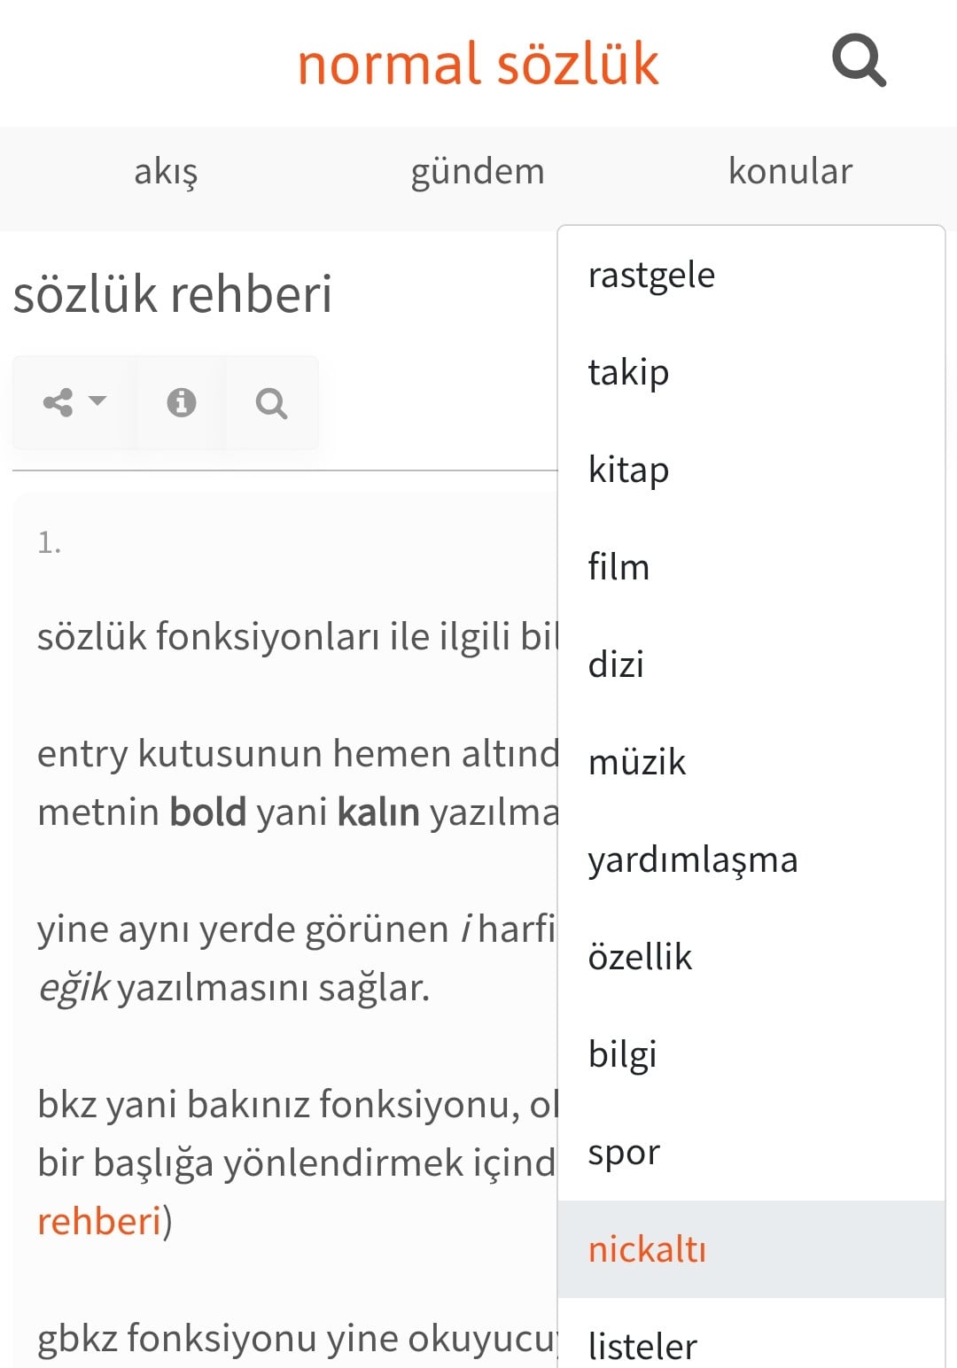Open the sözlük rehberi title heading
Screen dimensions: 957x1368
[x=173, y=294]
